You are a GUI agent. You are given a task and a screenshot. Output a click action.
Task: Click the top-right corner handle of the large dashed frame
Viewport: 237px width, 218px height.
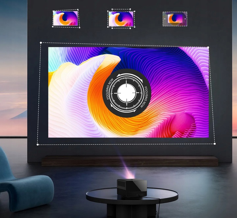[x=208, y=47]
